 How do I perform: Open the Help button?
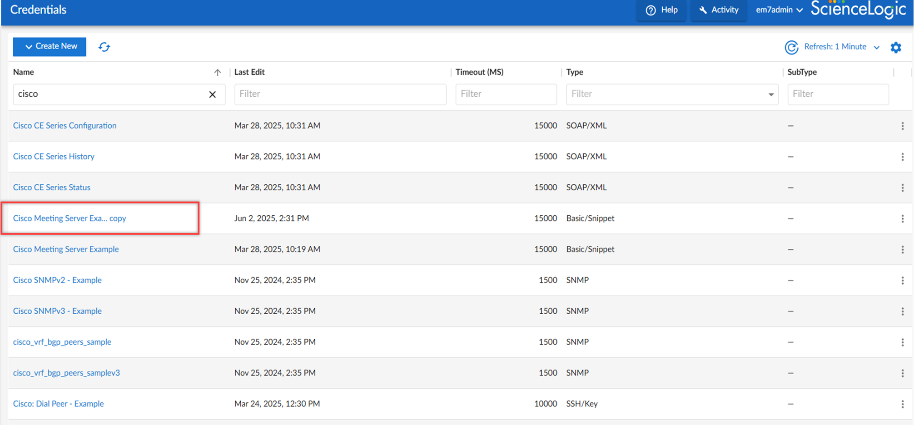tap(661, 10)
